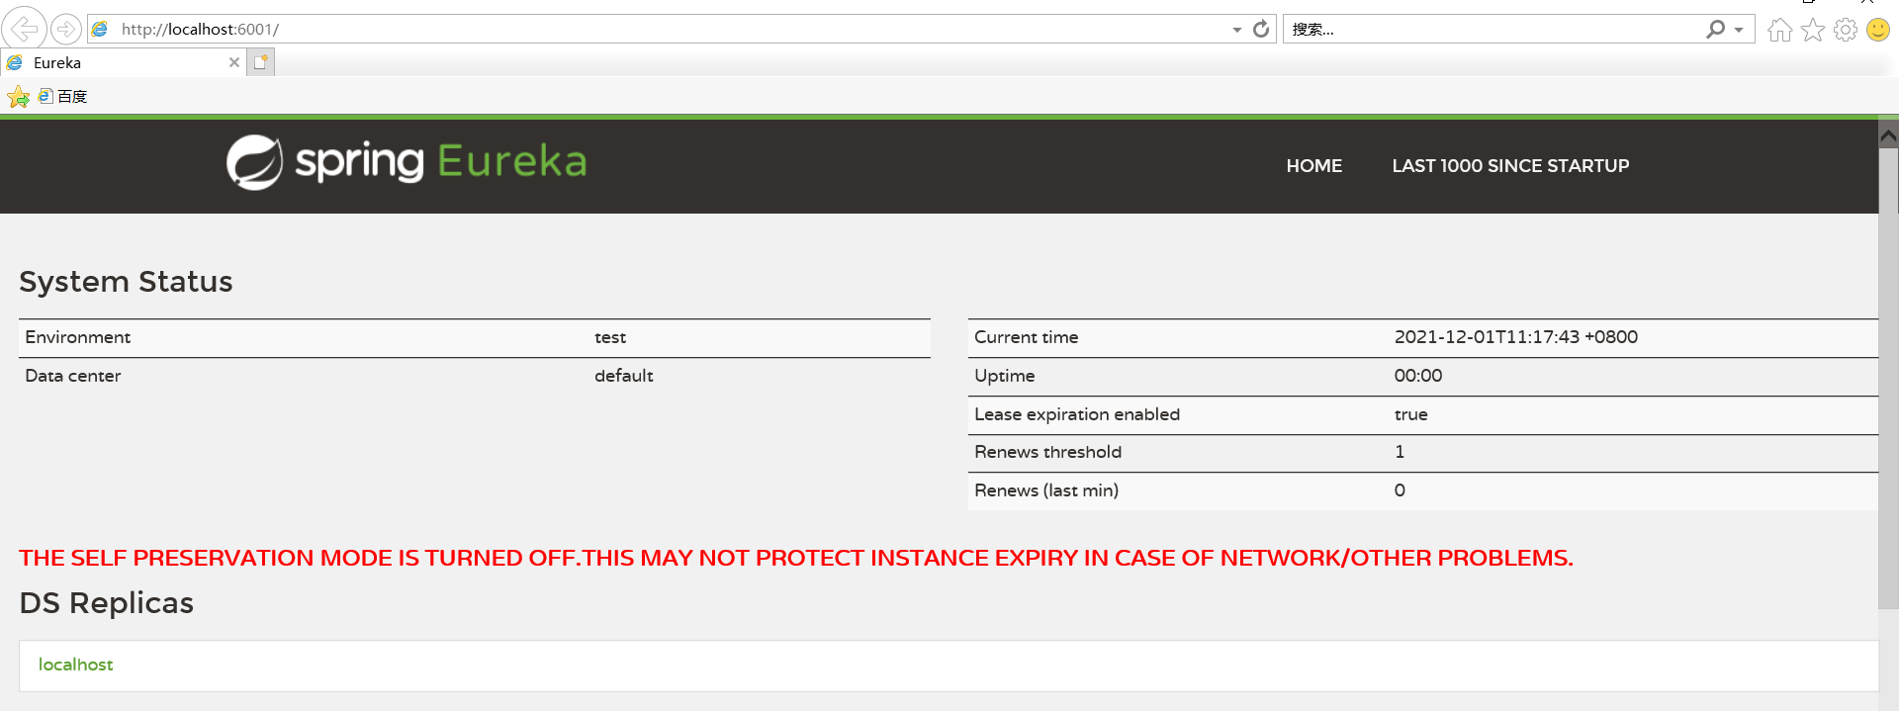Screen dimensions: 1899x711
Task: Click the search magnifier icon
Action: tap(1715, 30)
